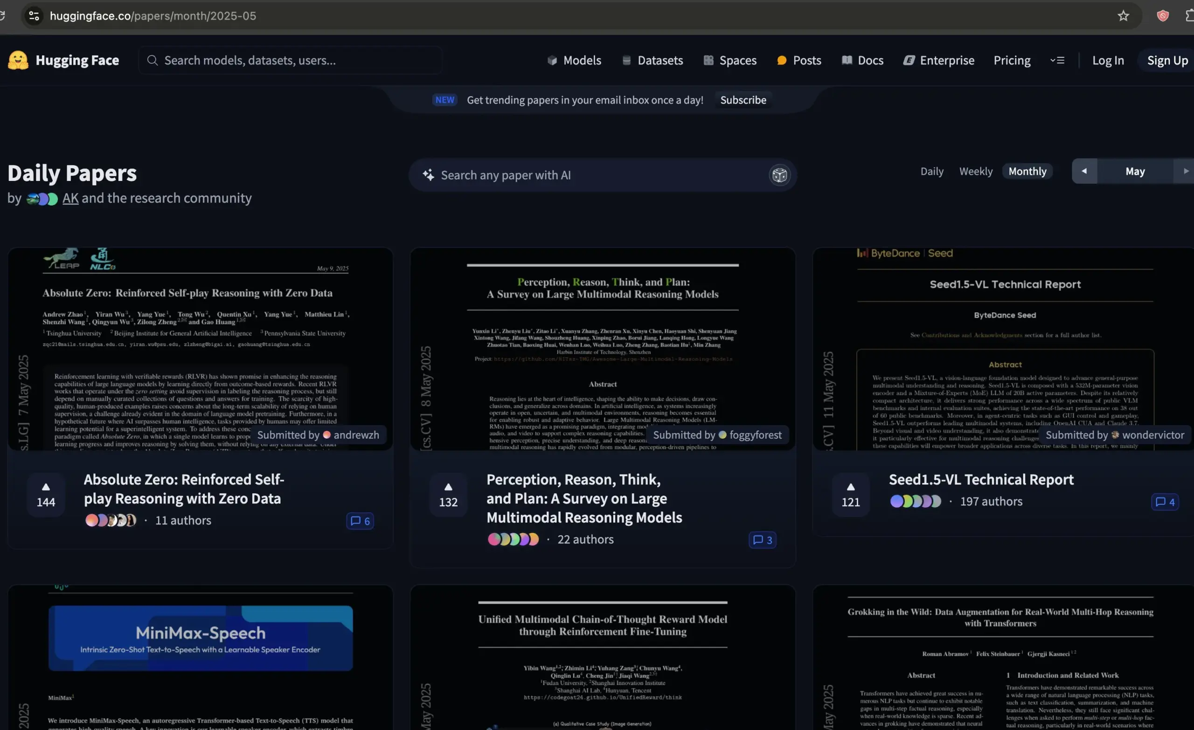Subscribe to trending papers emails
This screenshot has width=1194, height=730.
pos(743,100)
